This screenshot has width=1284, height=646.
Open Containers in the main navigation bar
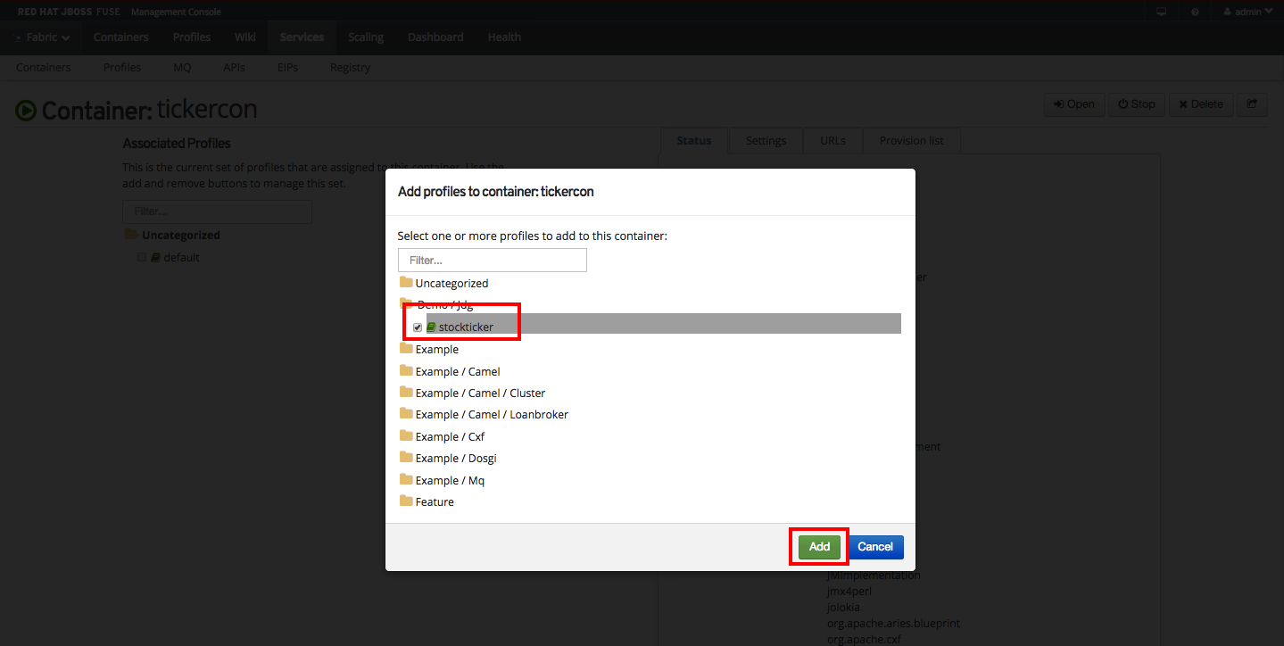point(120,37)
